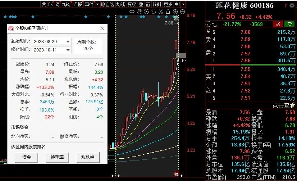Click the stock title 莲花健康 600186
297x181 pixels.
tap(245, 5)
